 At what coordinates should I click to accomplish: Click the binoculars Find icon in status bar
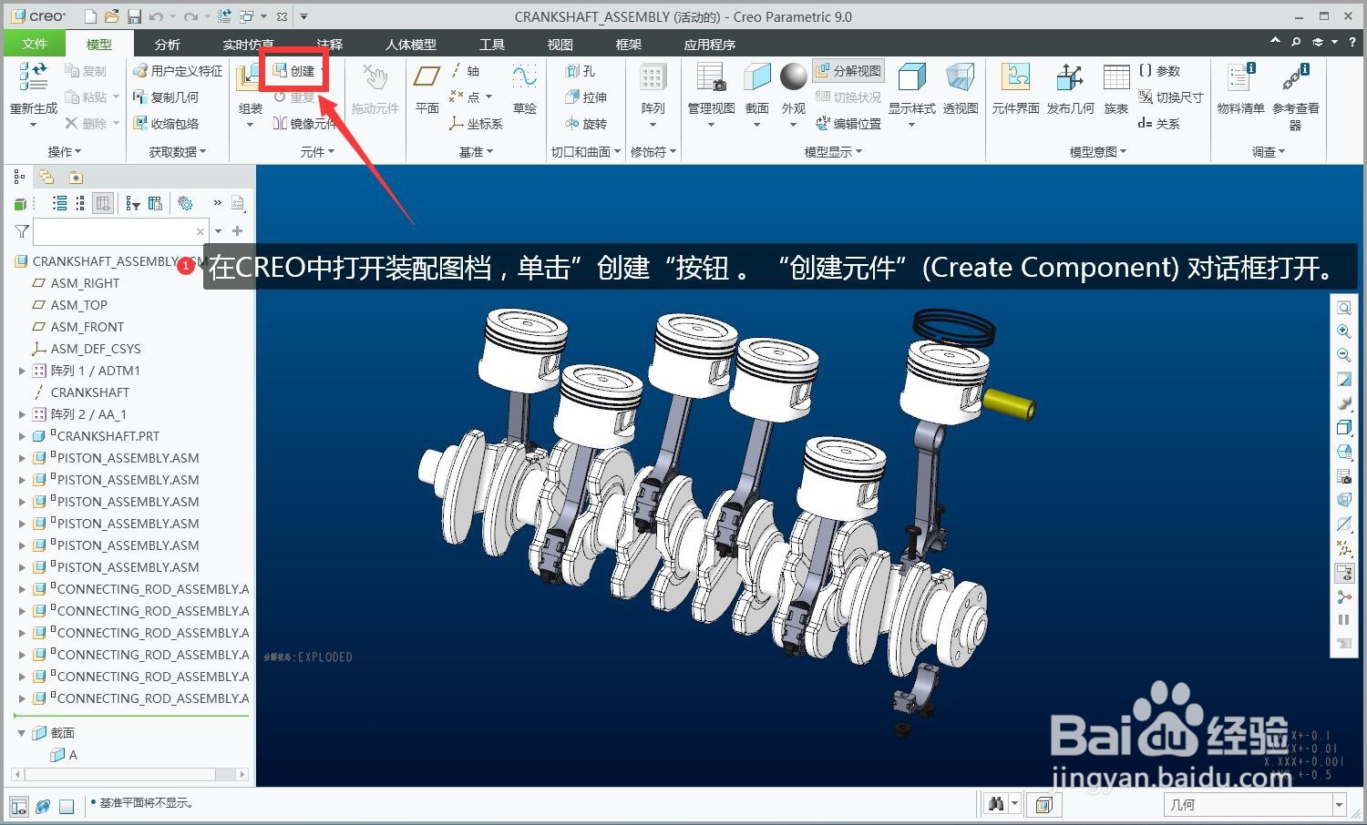coord(995,804)
